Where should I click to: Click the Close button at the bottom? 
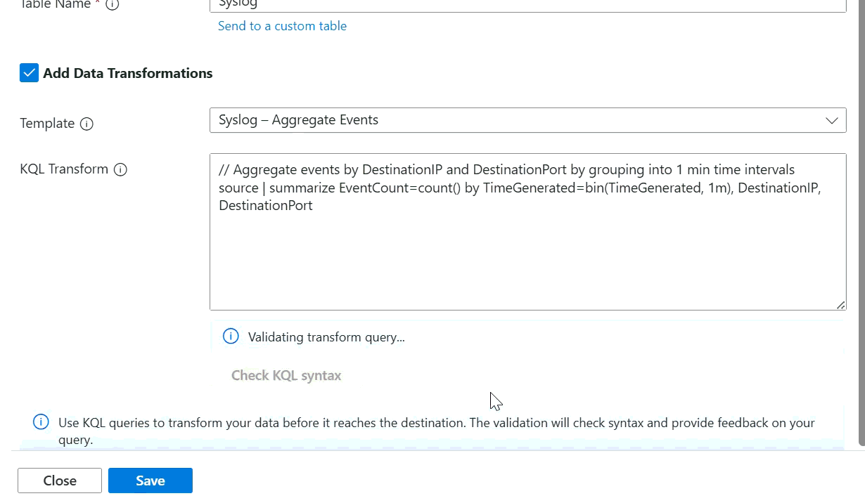[60, 481]
